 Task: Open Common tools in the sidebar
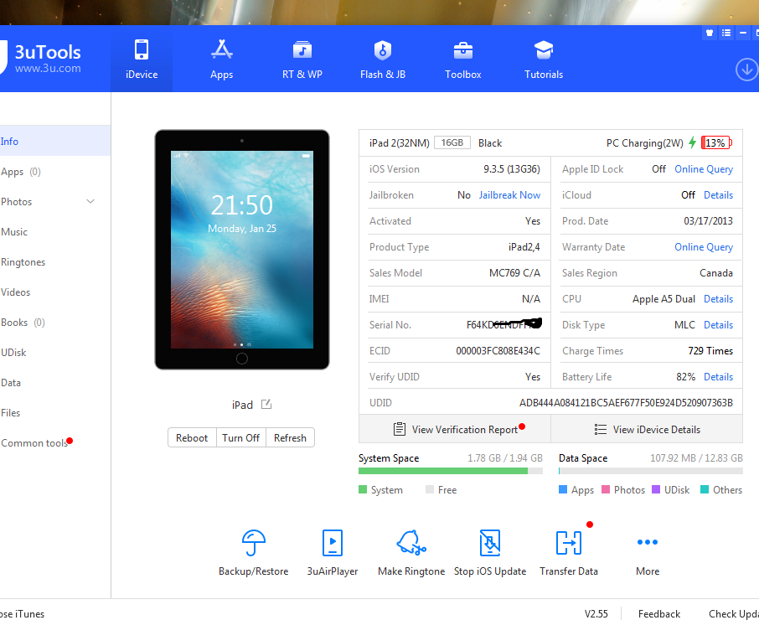tap(55, 443)
